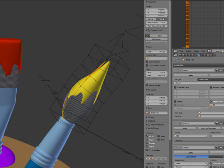Toggle Array modifier render camera icon
The width and height of the screenshot is (224, 168).
tap(217, 70)
